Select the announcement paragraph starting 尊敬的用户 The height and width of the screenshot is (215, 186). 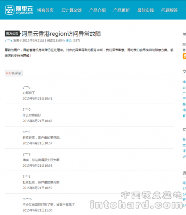point(89,53)
